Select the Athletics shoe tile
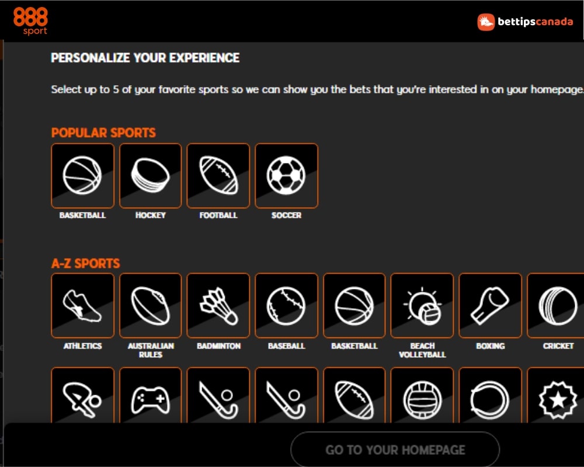This screenshot has height=467, width=584. [83, 305]
